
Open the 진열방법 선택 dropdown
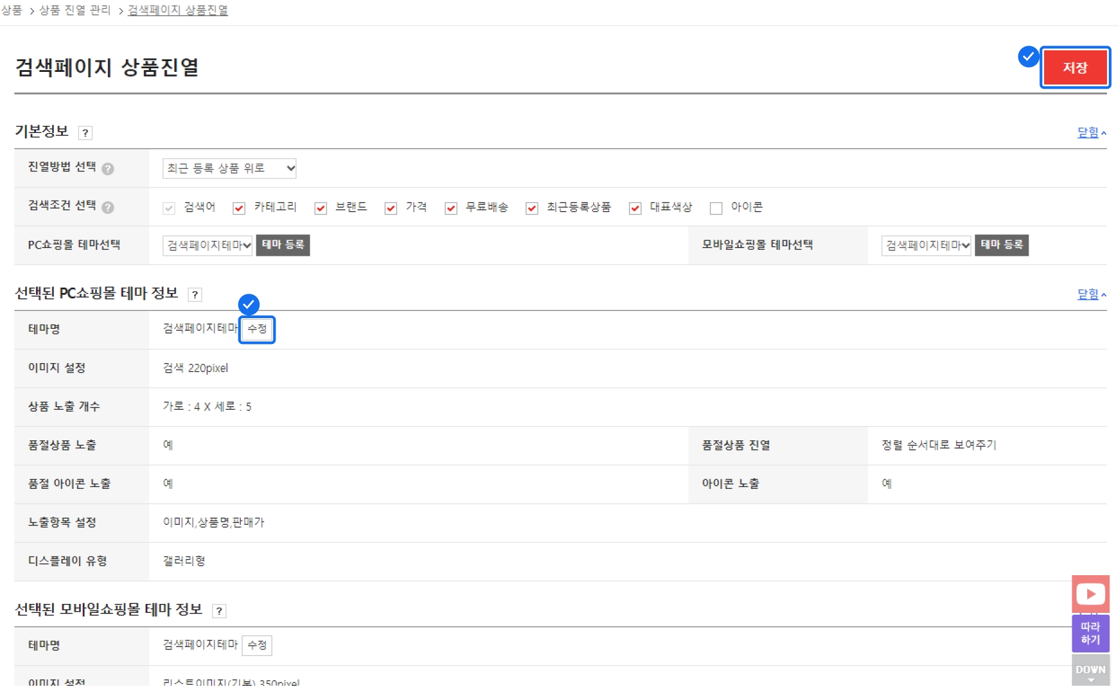(229, 168)
